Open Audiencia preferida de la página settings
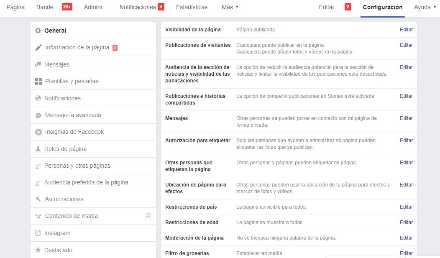 [x=93, y=183]
